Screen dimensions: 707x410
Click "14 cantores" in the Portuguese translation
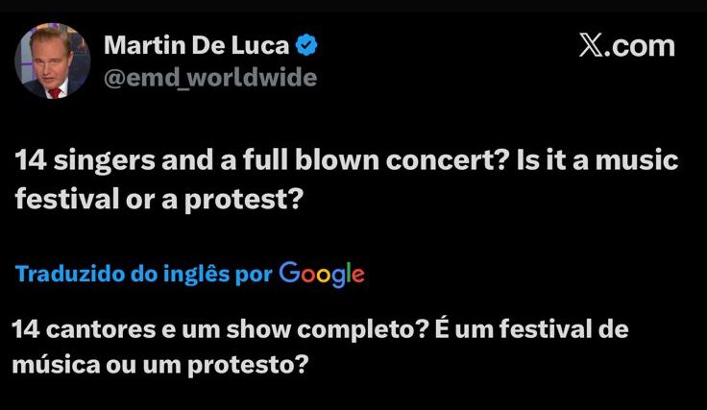[x=74, y=331]
